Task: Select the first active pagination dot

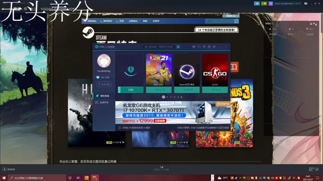Action: pyautogui.click(x=164, y=97)
